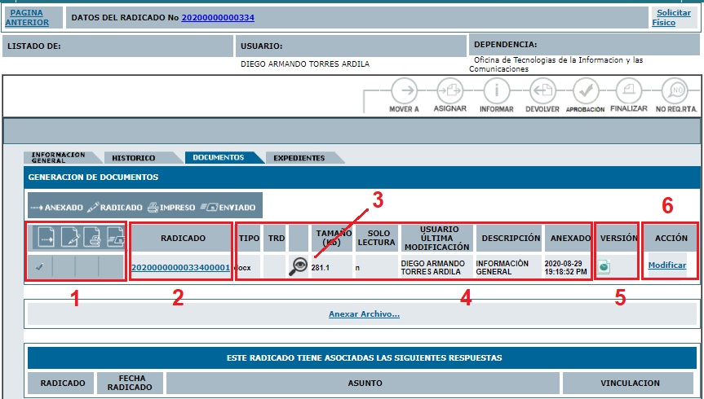Preview document with the eye magnifier icon
This screenshot has height=399, width=704.
coord(299,265)
